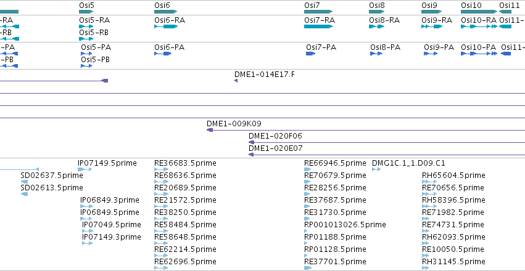The image size is (525, 271).
Task: Pick EST RP001013026.5prime
Action: click(307, 231)
